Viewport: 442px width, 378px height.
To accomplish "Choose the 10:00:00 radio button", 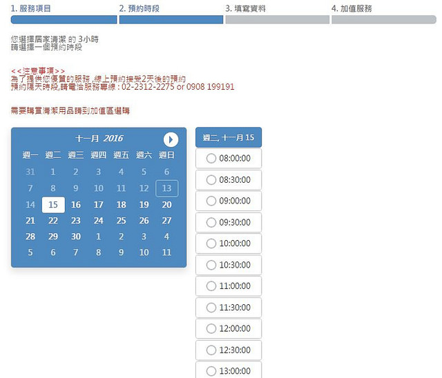I will (211, 243).
